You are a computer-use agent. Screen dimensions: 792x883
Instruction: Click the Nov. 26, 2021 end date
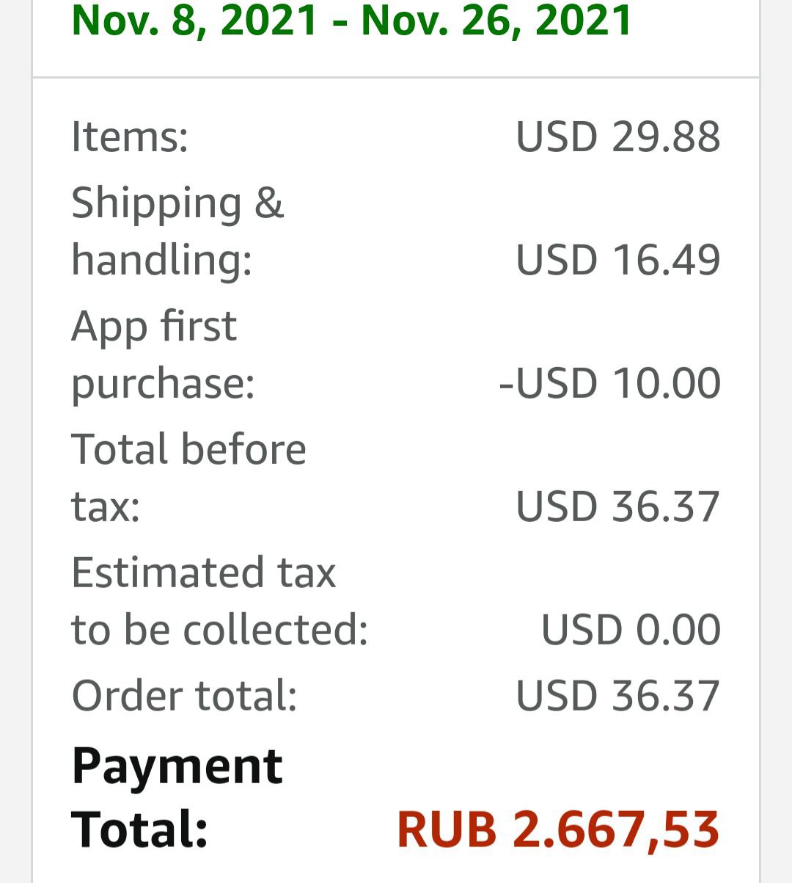(496, 20)
